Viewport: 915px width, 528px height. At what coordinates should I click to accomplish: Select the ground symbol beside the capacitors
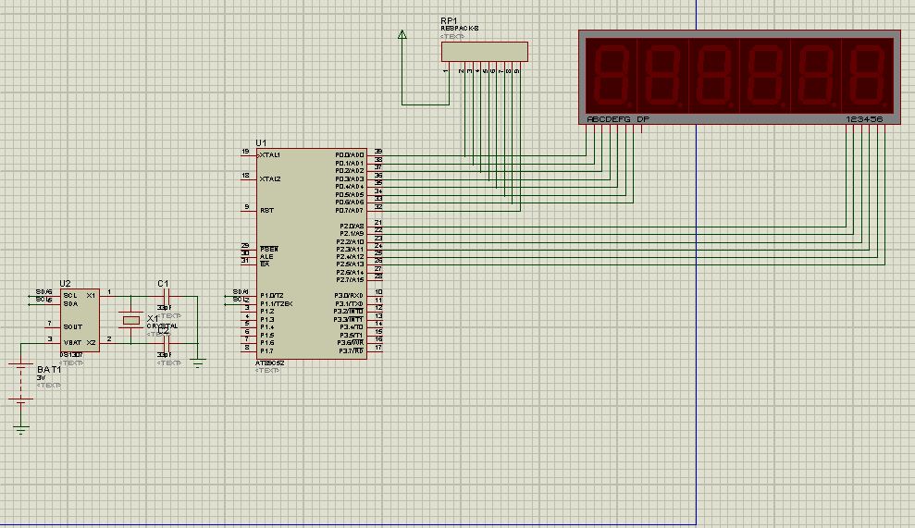coord(198,361)
